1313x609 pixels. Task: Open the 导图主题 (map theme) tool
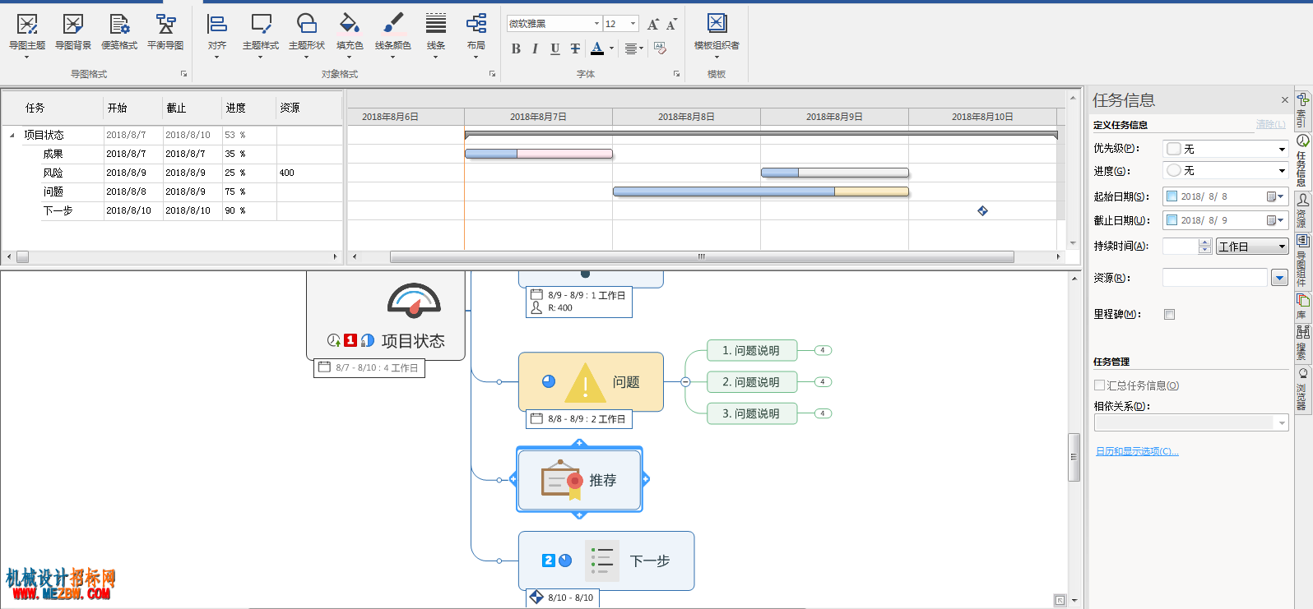coord(27,33)
